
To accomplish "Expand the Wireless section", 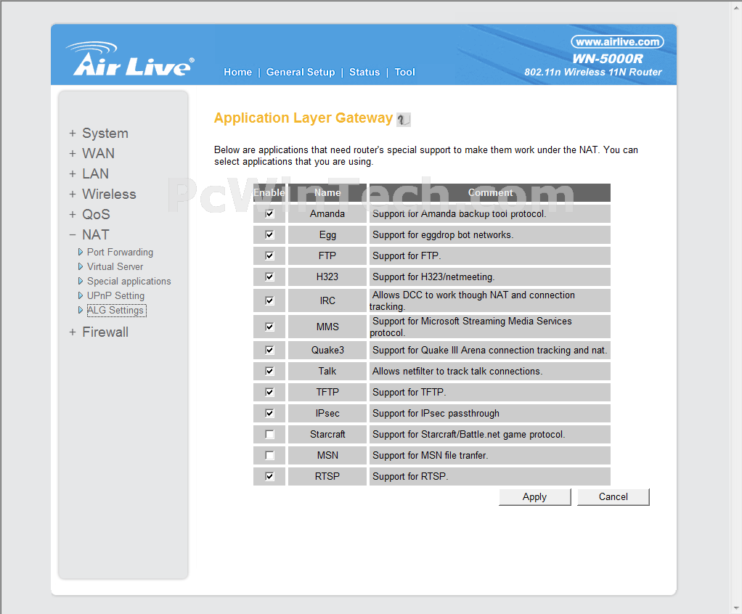I will 102,194.
